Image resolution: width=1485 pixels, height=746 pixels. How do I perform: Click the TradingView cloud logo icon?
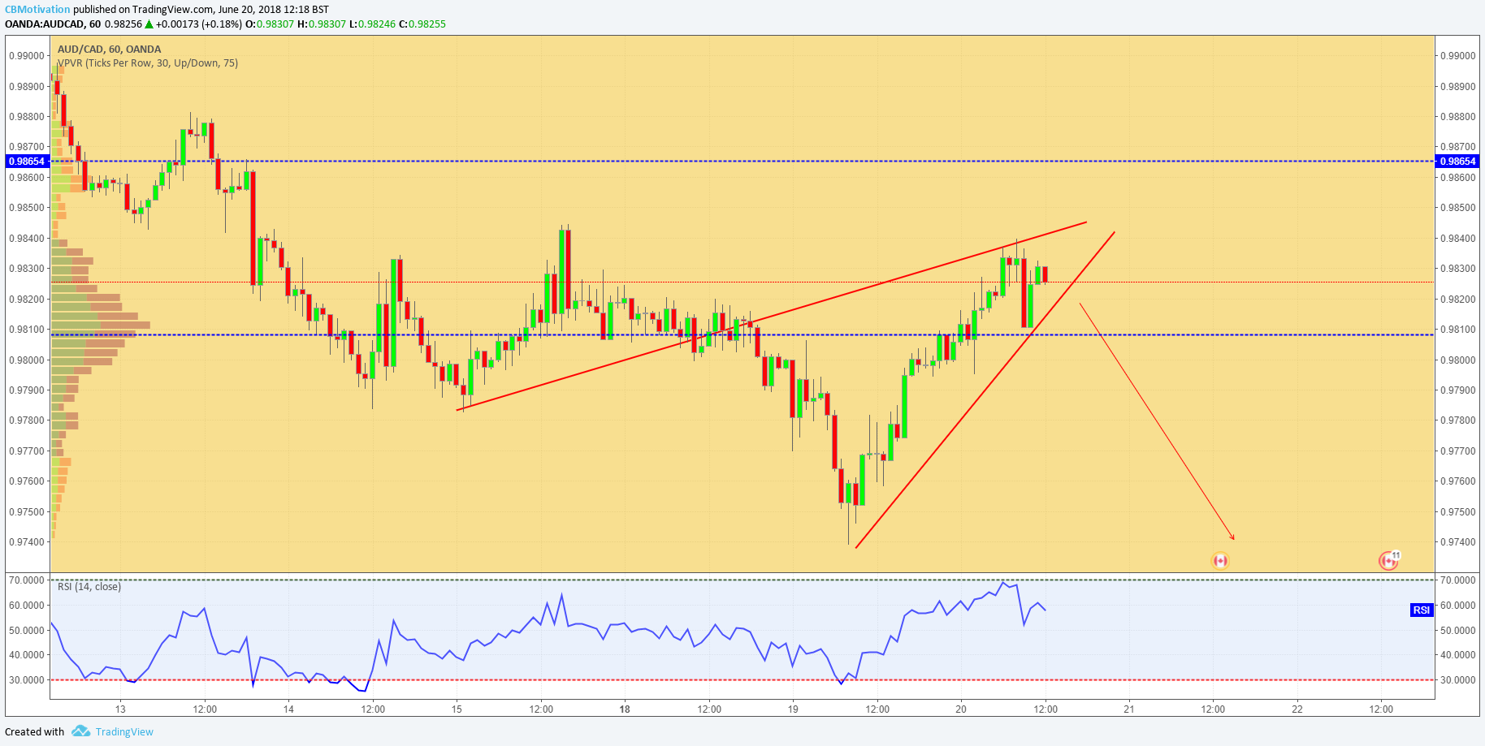click(x=80, y=731)
